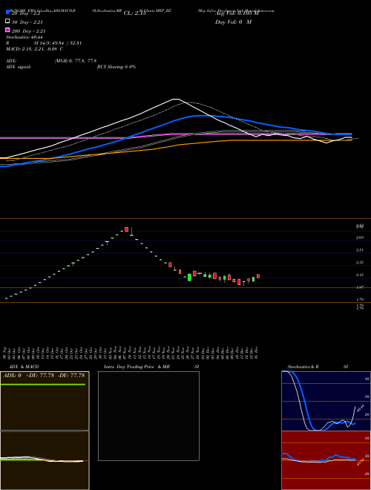
Task: Click the 2.69 price axis label
Action: click(x=360, y=238)
